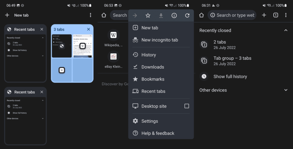Reload page using the refresh icon
The width and height of the screenshot is (293, 149).
pyautogui.click(x=187, y=16)
